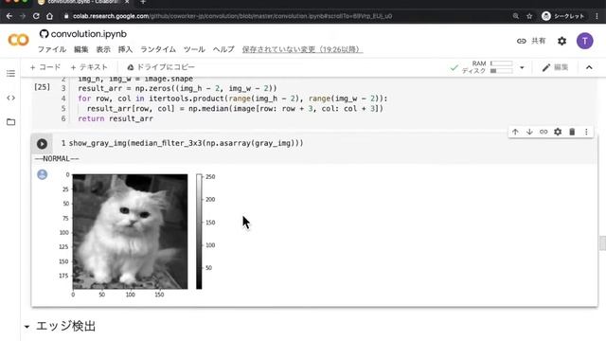Click the 共有 share button

pos(539,41)
